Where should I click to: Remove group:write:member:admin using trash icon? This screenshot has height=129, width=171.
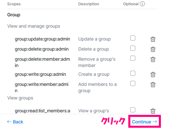[x=153, y=85]
